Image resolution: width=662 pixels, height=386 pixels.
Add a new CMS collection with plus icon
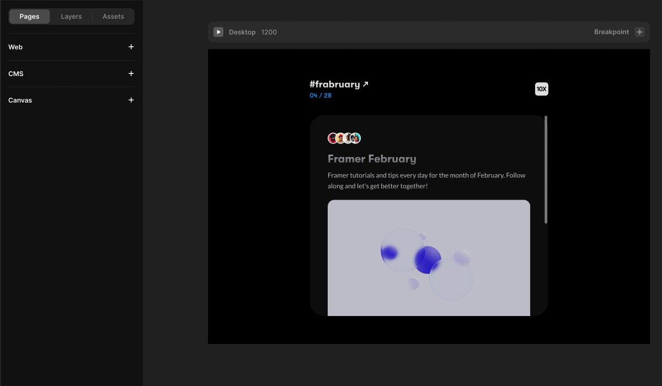click(x=131, y=73)
